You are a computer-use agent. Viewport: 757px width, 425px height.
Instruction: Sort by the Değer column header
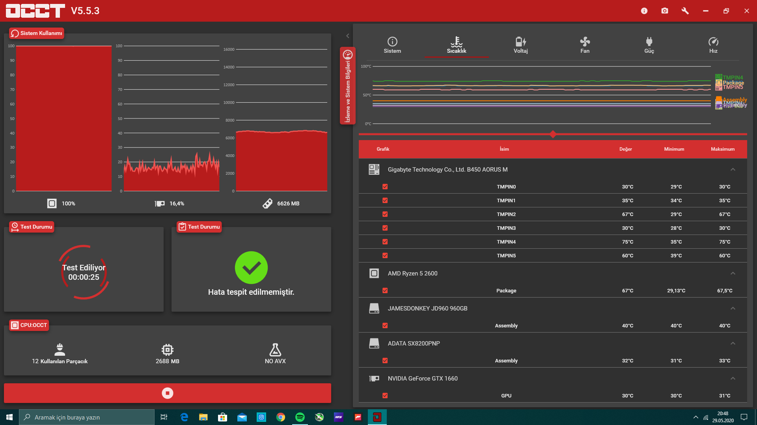point(626,149)
